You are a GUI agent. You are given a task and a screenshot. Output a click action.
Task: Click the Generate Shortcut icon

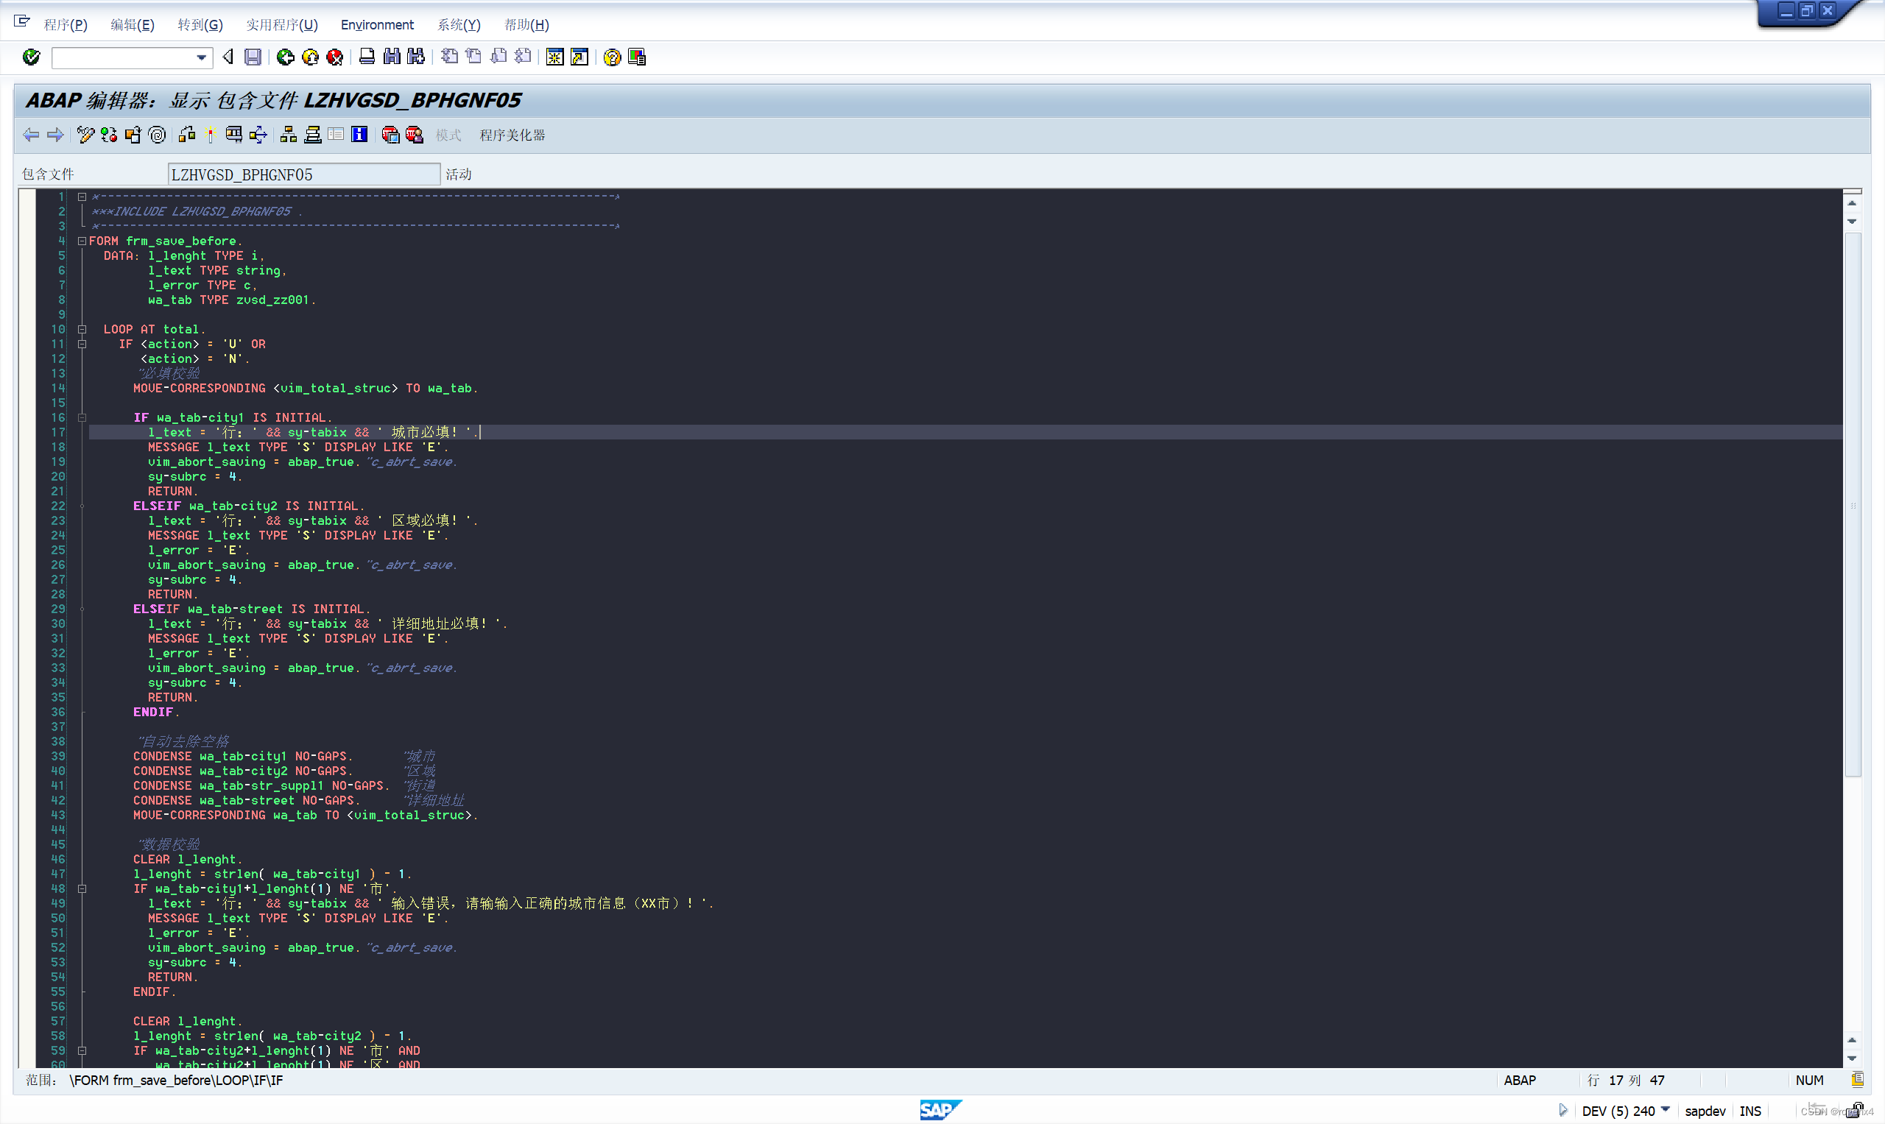point(579,57)
